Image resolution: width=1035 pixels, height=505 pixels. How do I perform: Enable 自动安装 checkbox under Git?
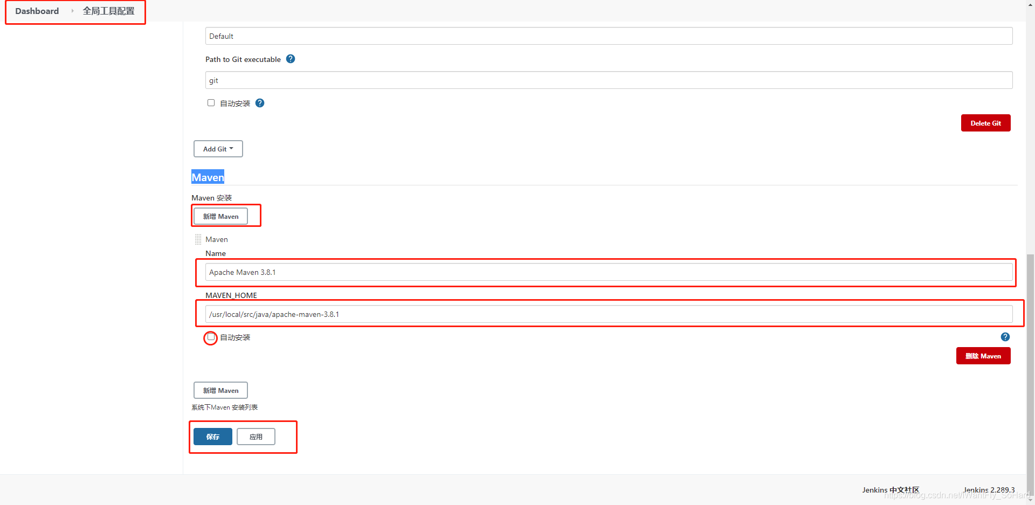coord(211,103)
